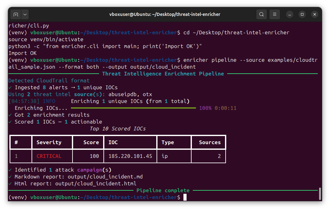Click the Html report output path
The image size is (330, 210).
(96, 183)
